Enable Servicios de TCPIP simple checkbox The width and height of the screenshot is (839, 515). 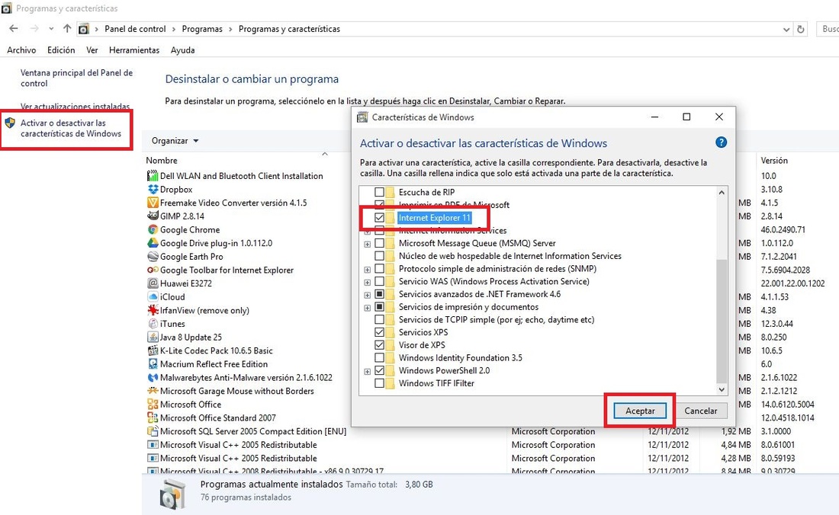(x=379, y=319)
